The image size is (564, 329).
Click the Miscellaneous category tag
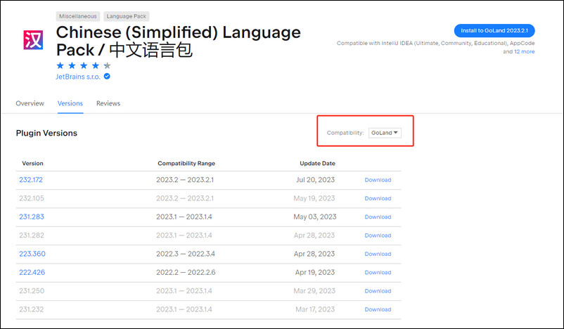coord(77,16)
